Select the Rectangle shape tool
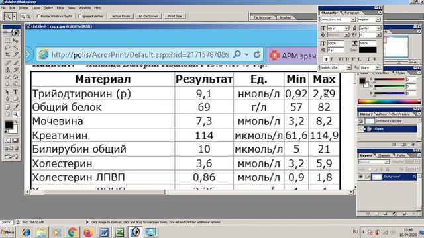424x238 pixels. tap(15, 99)
